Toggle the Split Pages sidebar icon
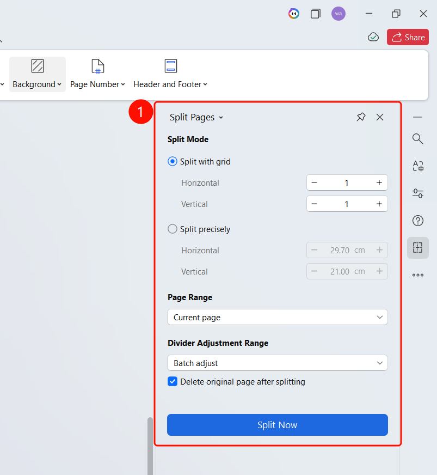The width and height of the screenshot is (437, 475). click(x=417, y=248)
